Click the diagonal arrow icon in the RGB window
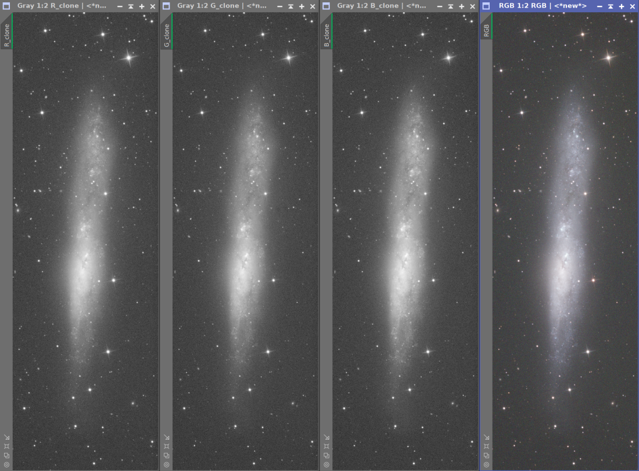Image resolution: width=639 pixels, height=471 pixels. pos(486,437)
